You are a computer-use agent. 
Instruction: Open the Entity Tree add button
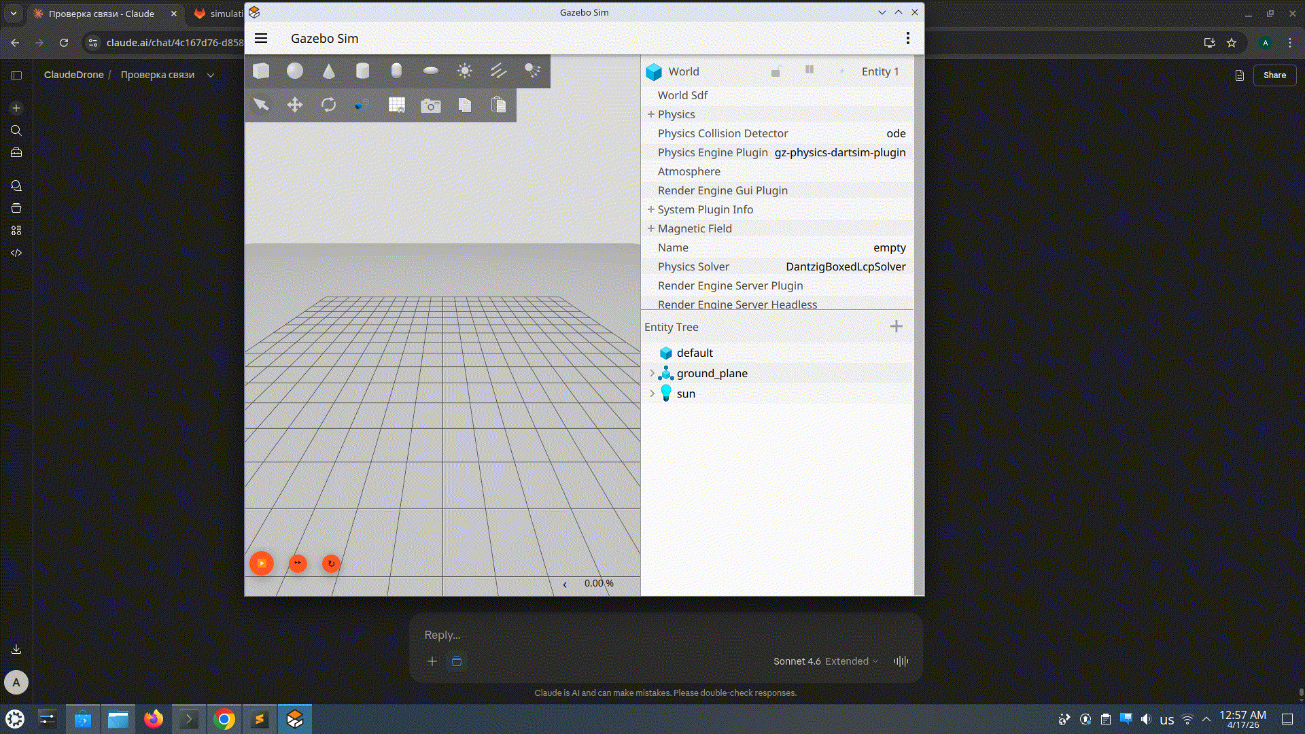tap(897, 327)
